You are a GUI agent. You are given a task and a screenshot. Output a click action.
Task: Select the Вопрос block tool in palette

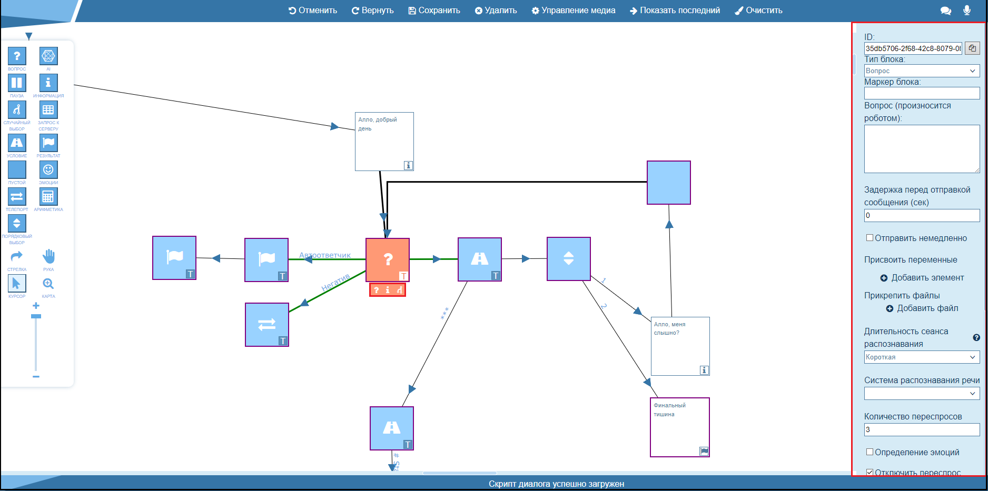point(17,56)
